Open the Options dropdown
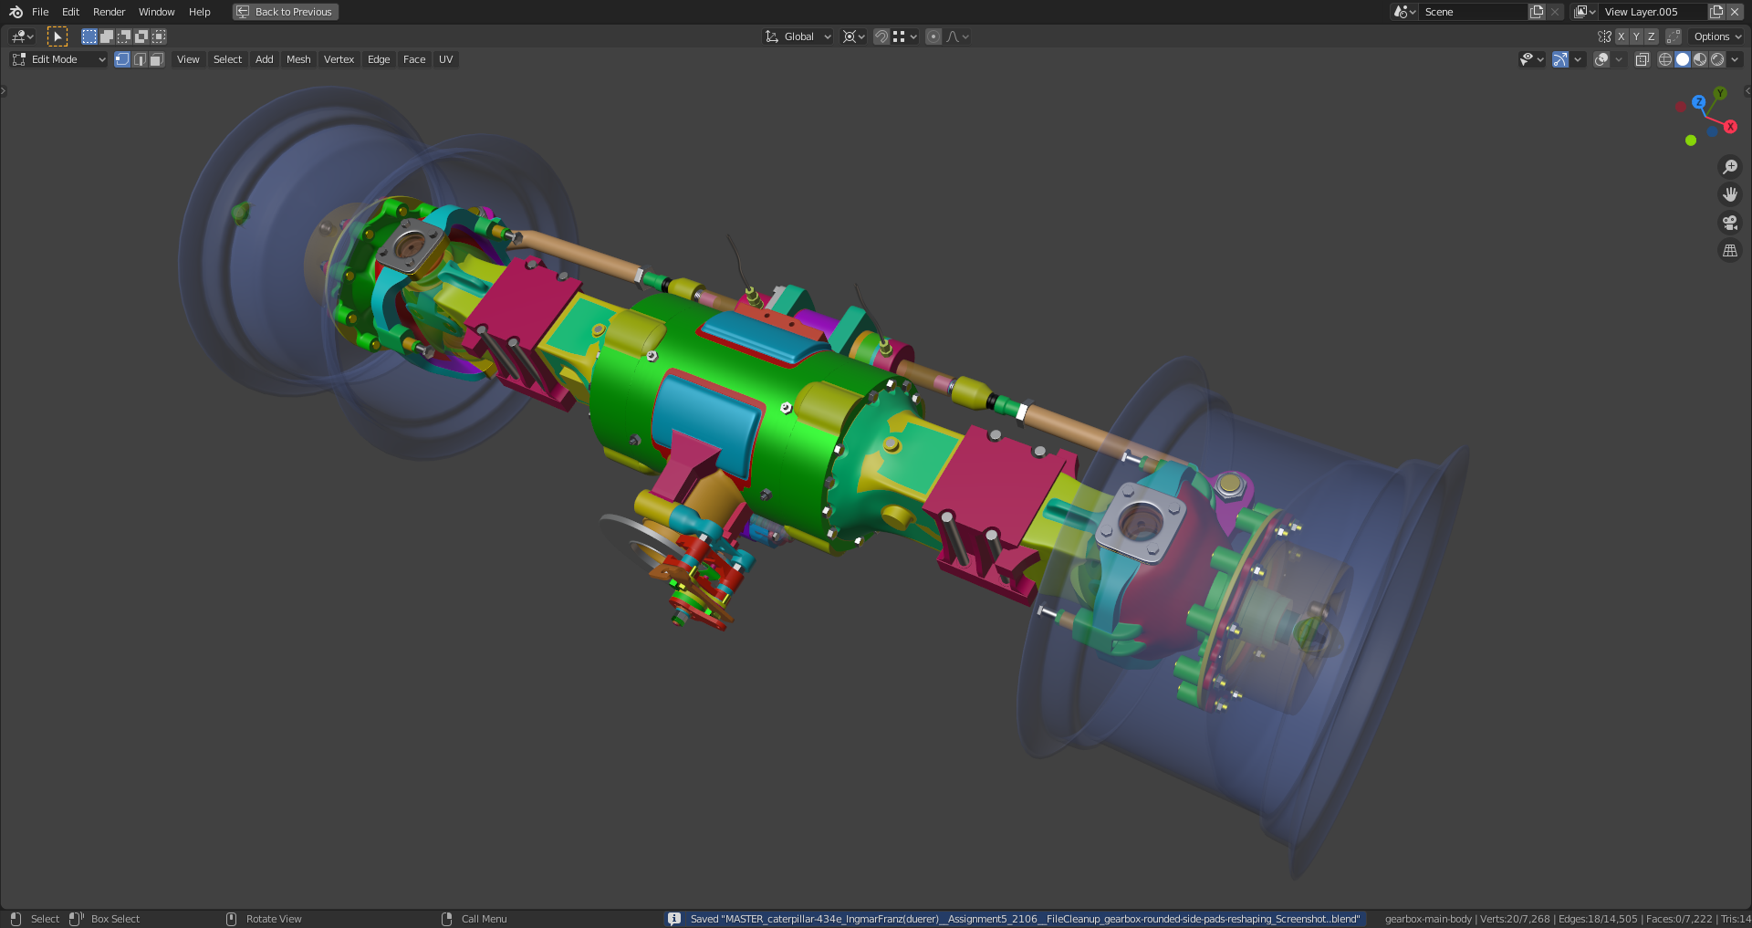This screenshot has width=1752, height=928. 1717,36
